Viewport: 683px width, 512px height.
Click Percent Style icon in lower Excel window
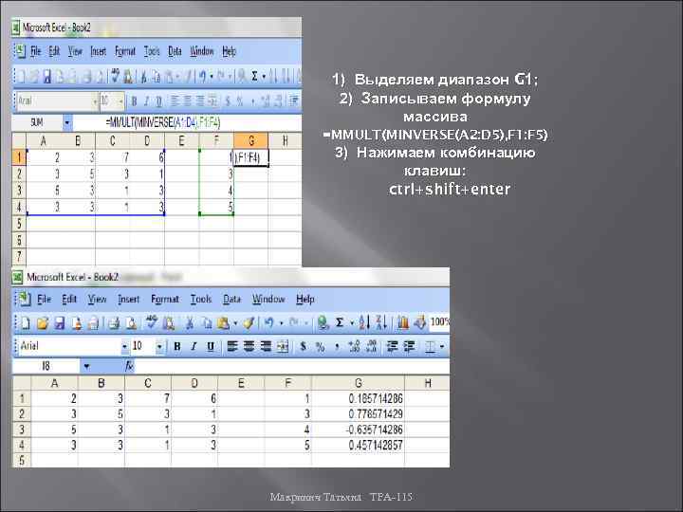pos(321,347)
